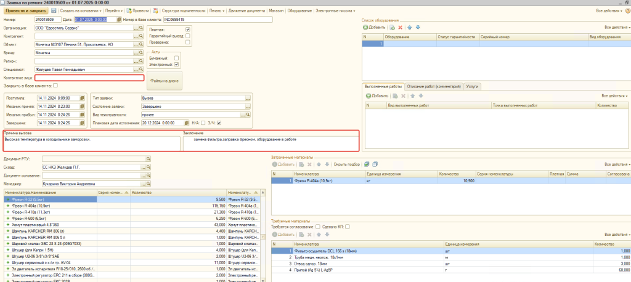
Task: Expand the Фреон R-32 row in list
Action: (7, 199)
